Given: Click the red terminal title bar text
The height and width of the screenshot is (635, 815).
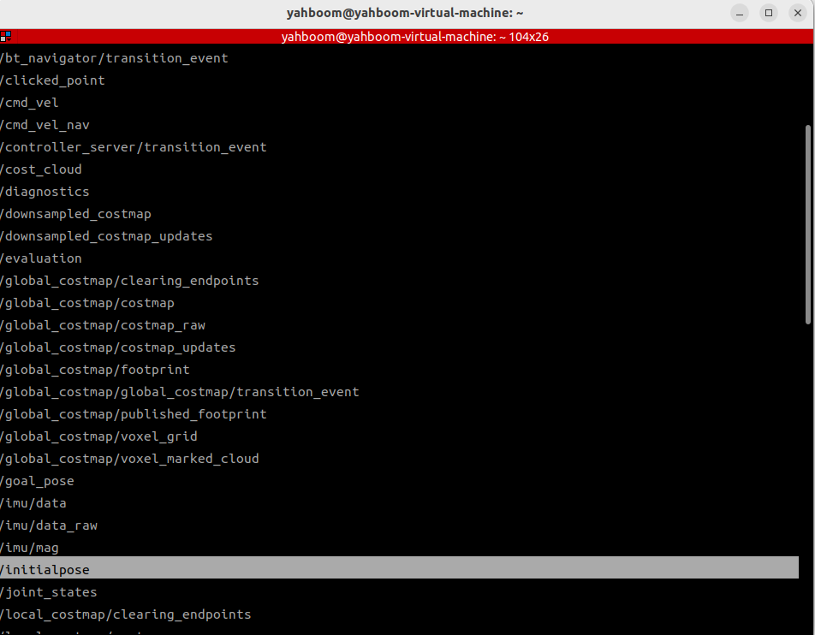Looking at the screenshot, I should 414,37.
